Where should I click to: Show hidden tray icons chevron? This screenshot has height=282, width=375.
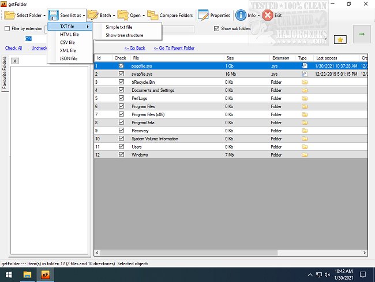[x=310, y=274]
